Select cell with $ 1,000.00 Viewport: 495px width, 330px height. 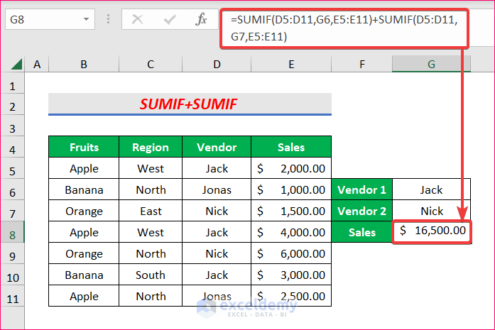tap(291, 189)
